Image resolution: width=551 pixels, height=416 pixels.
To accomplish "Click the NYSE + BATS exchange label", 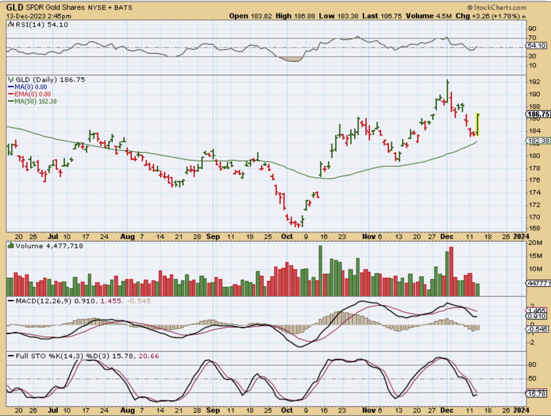I will 110,8.
